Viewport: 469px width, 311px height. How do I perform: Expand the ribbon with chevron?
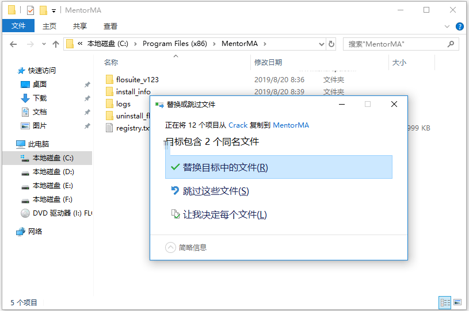tap(447, 26)
